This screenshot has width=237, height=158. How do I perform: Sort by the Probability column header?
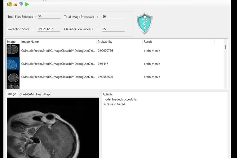(x=119, y=42)
